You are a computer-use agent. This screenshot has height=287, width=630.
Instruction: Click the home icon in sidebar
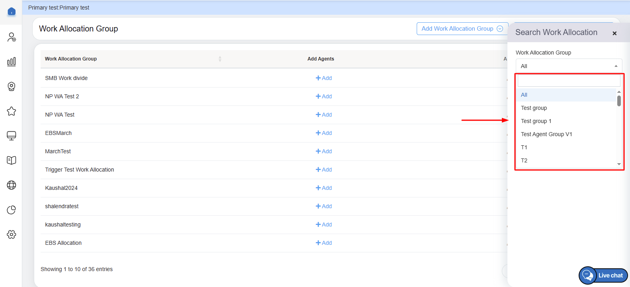(12, 12)
